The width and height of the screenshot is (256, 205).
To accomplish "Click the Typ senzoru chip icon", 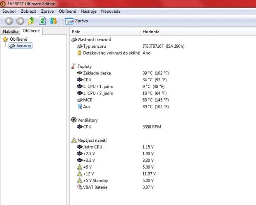I will coord(79,46).
